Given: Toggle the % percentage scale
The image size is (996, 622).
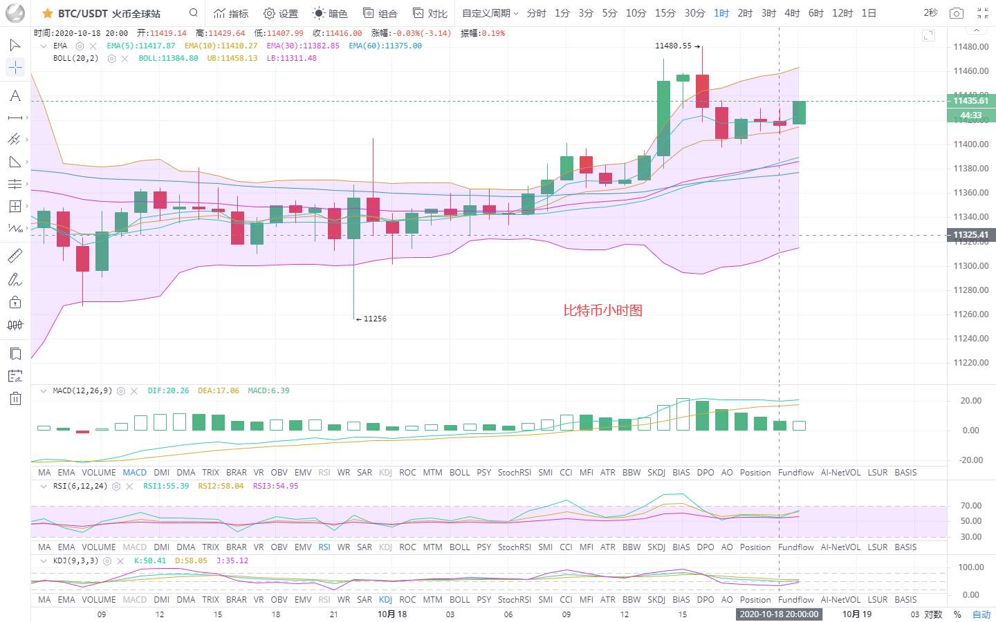Looking at the screenshot, I should click(x=957, y=614).
